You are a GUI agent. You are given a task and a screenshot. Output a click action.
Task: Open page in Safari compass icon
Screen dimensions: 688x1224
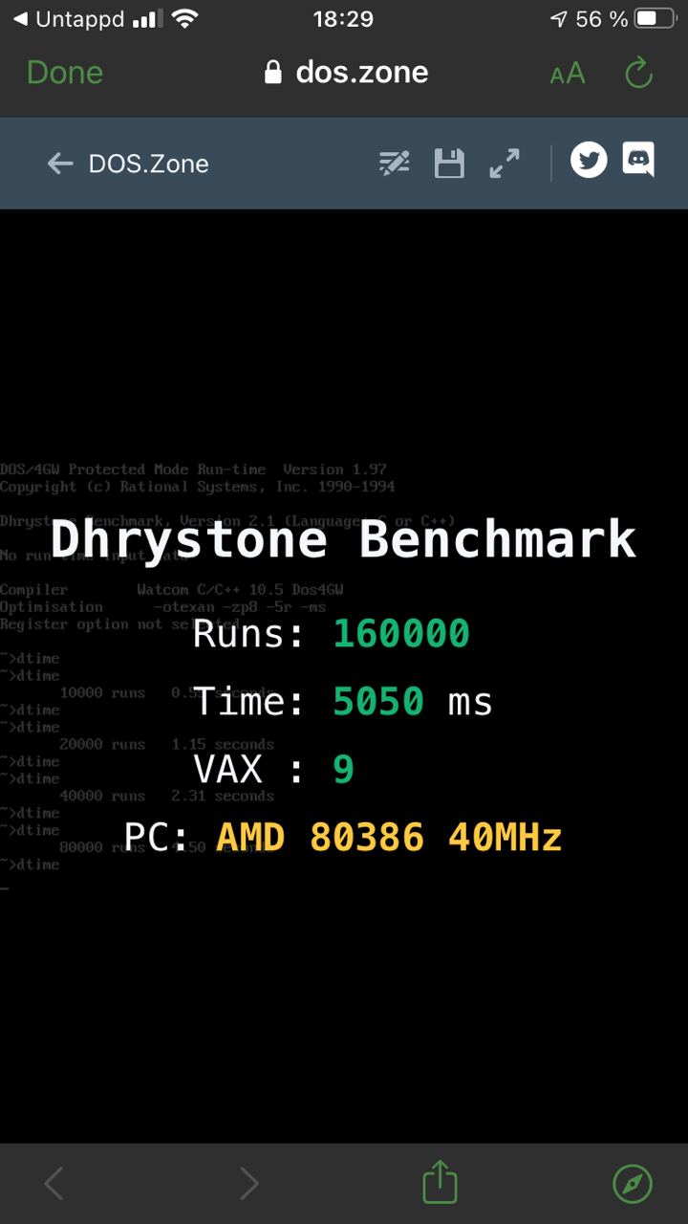(x=633, y=1184)
